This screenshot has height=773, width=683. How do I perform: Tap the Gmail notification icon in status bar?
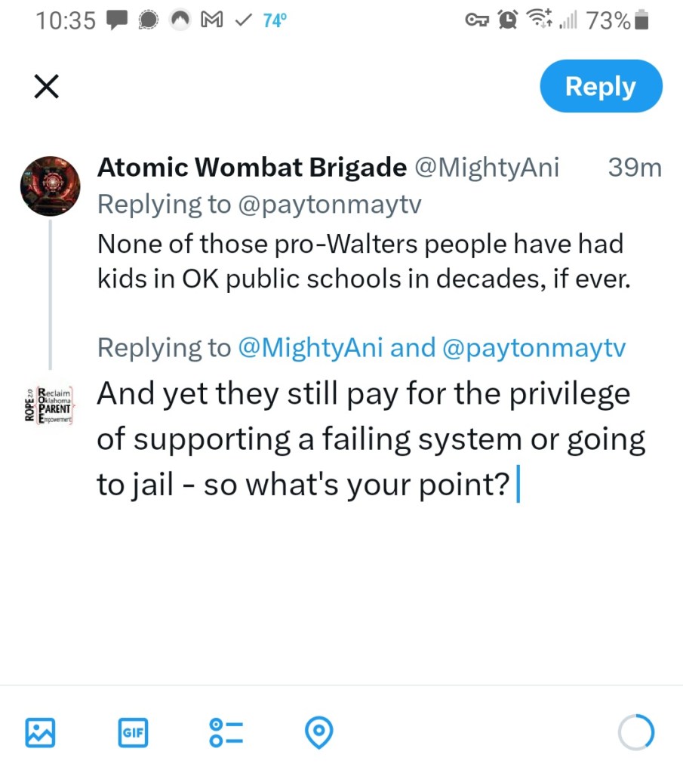(211, 21)
